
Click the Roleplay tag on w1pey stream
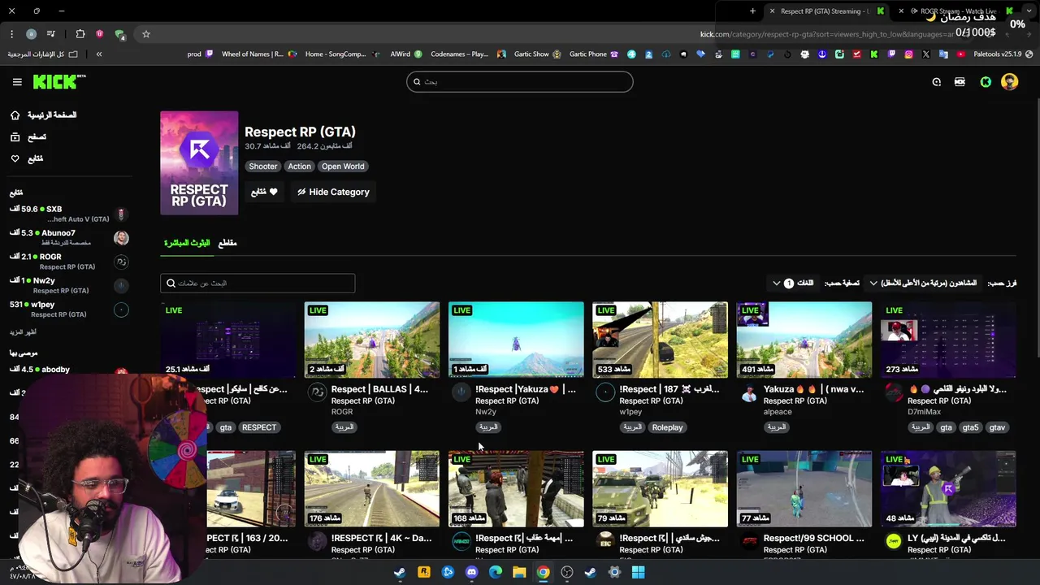click(x=667, y=427)
